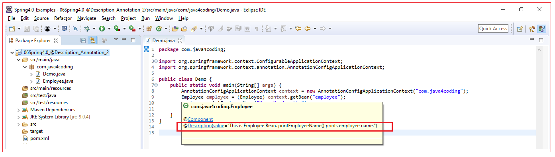Select the Package Explorer tab
The image size is (555, 157).
(x=33, y=41)
